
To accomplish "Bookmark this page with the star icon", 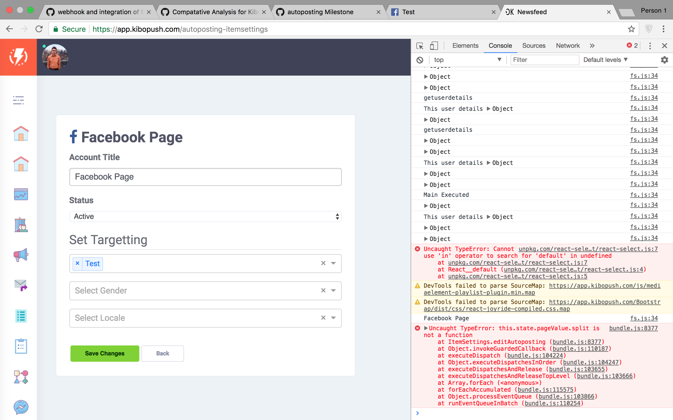I will 631,29.
